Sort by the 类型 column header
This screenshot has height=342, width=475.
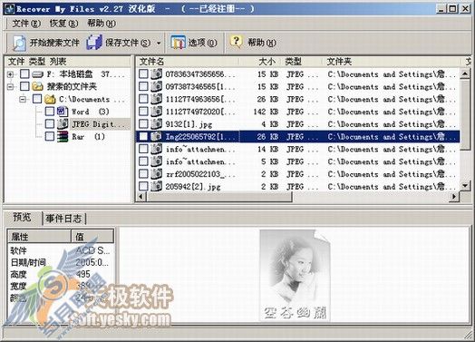coord(302,62)
